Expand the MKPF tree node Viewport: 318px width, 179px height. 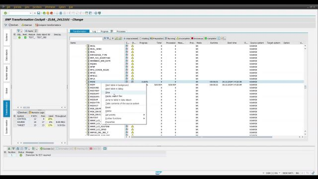(x=85, y=85)
